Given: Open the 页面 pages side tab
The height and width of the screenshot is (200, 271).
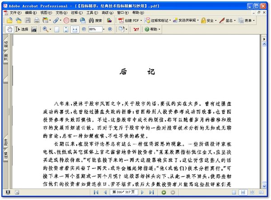Looking at the screenshot, I should tap(6, 57).
